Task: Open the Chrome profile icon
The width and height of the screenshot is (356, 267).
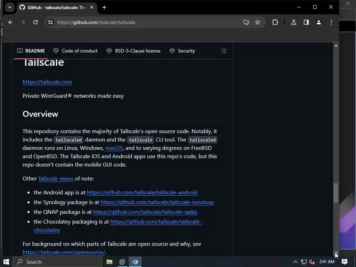Action: click(319, 22)
